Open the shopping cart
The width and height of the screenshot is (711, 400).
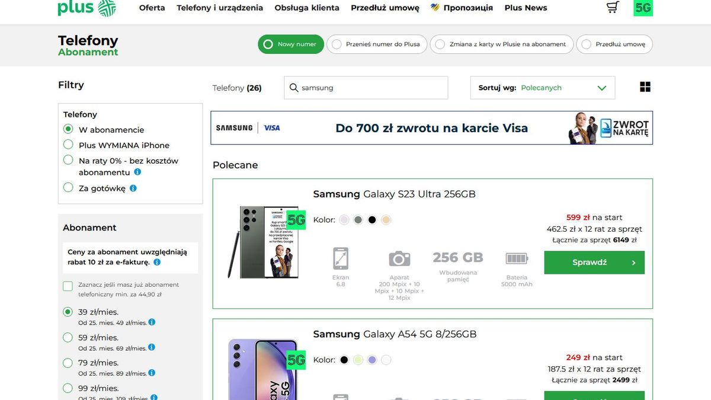click(x=613, y=7)
